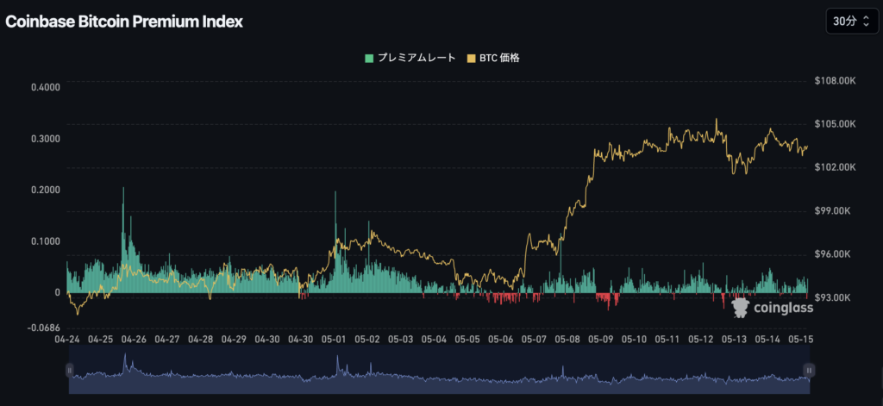Image resolution: width=883 pixels, height=406 pixels.
Task: Click the 05-03 date label
Action: [400, 340]
